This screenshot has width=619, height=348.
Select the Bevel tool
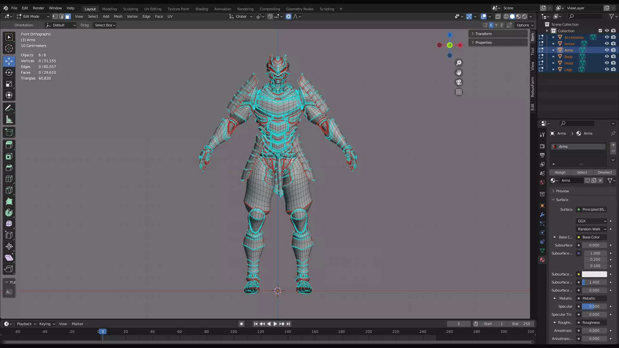(x=9, y=168)
